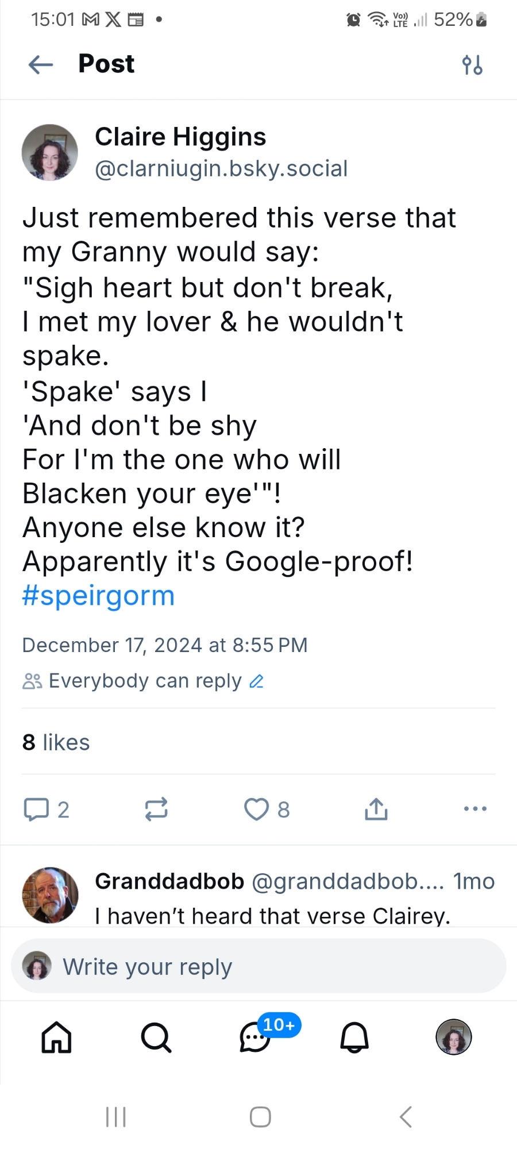This screenshot has height=1149, width=517.
Task: Repost this post using the arrows icon
Action: coord(156,809)
